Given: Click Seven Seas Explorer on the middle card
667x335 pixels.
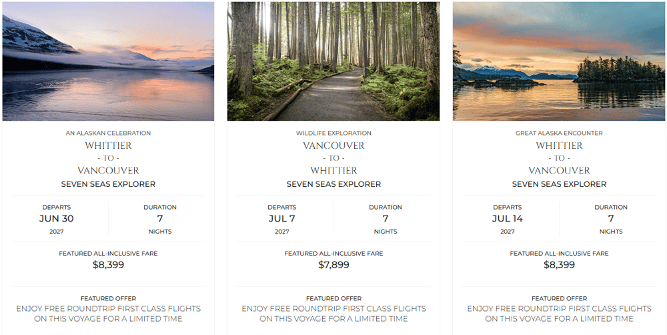Looking at the screenshot, I should point(333,184).
